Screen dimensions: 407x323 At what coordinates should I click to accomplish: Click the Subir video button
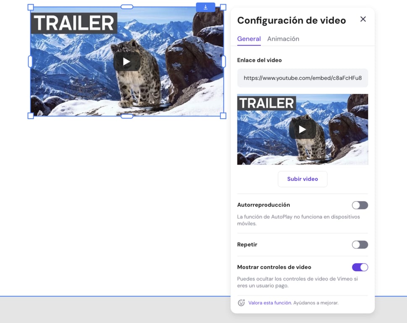(302, 179)
